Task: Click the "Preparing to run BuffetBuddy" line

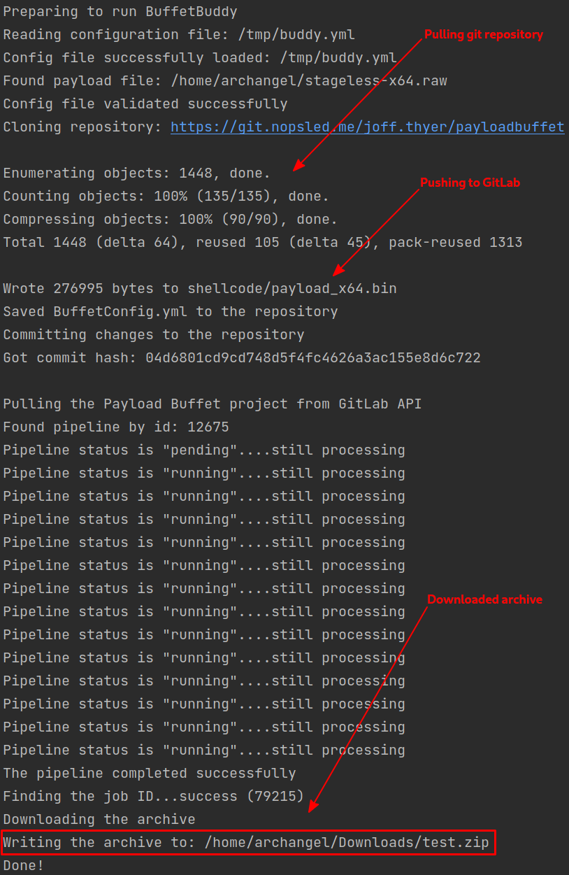Action: point(120,12)
